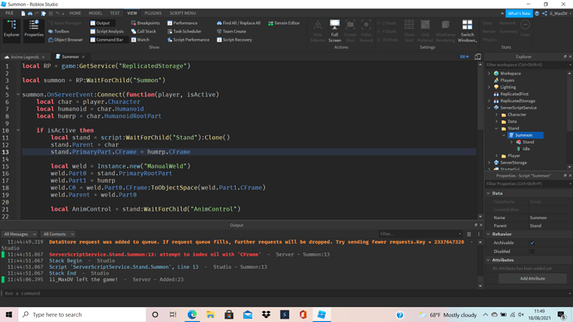The image size is (573, 322).
Task: Open Script Performance
Action: 189,40
